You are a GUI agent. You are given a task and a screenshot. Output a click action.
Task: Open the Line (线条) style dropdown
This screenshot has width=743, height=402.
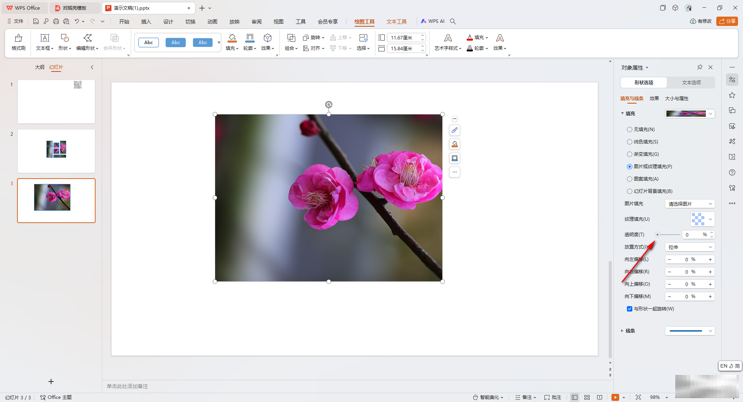pyautogui.click(x=690, y=331)
